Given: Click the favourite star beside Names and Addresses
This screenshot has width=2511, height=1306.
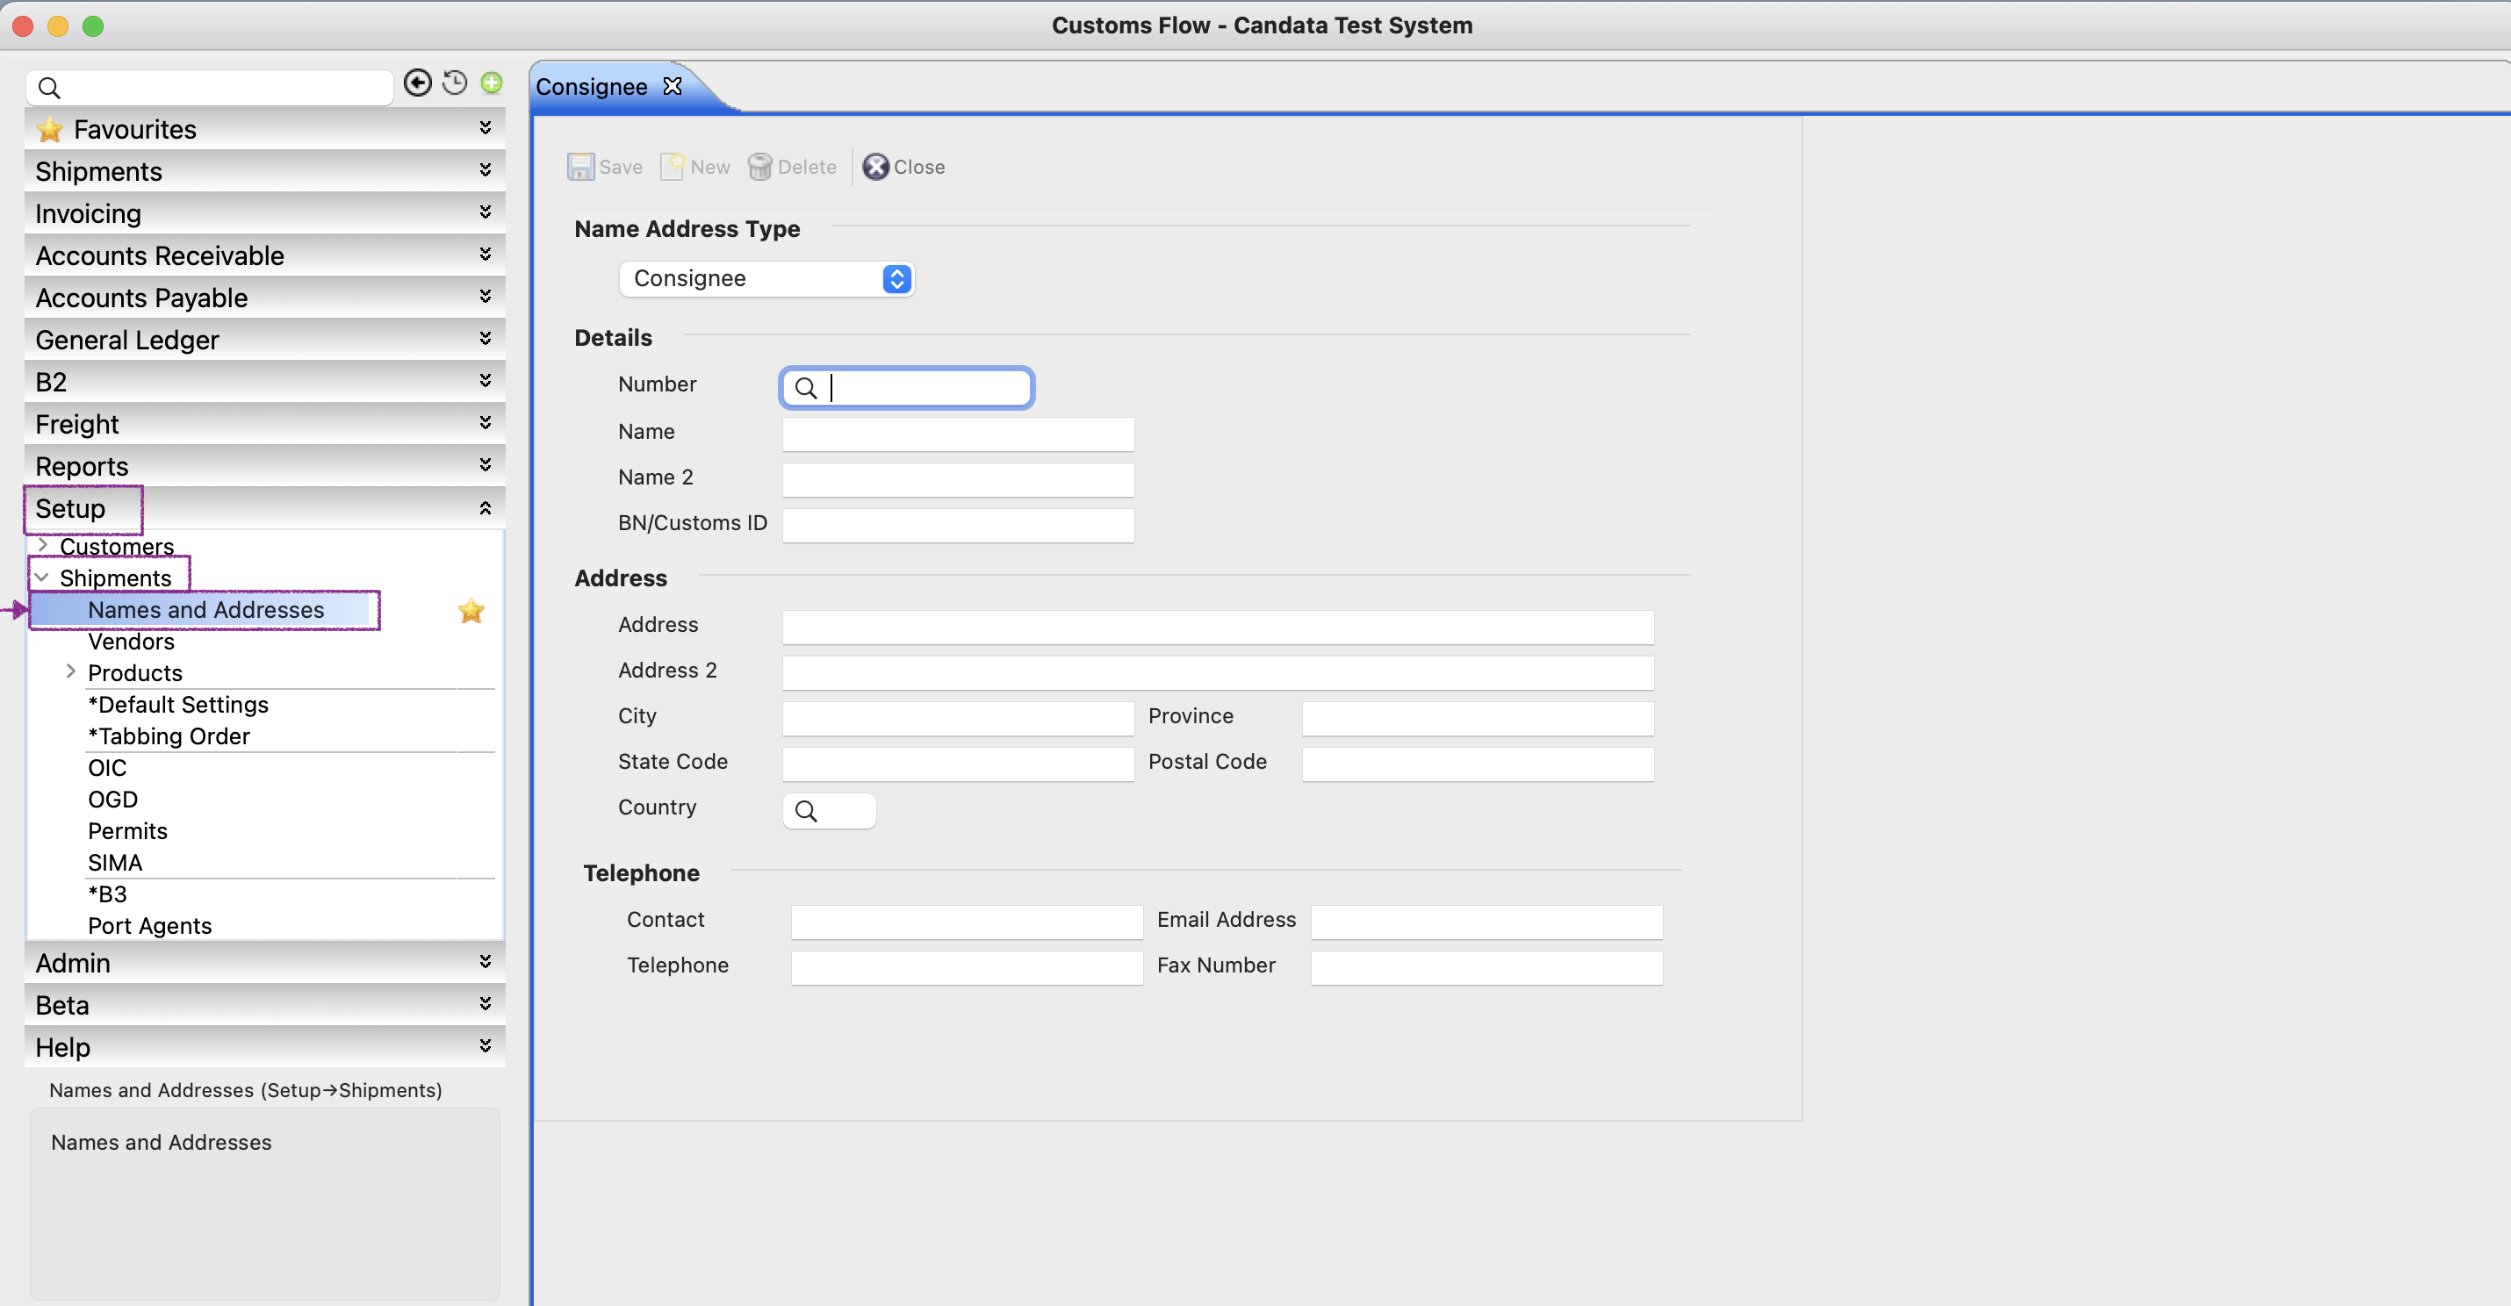Looking at the screenshot, I should (471, 610).
